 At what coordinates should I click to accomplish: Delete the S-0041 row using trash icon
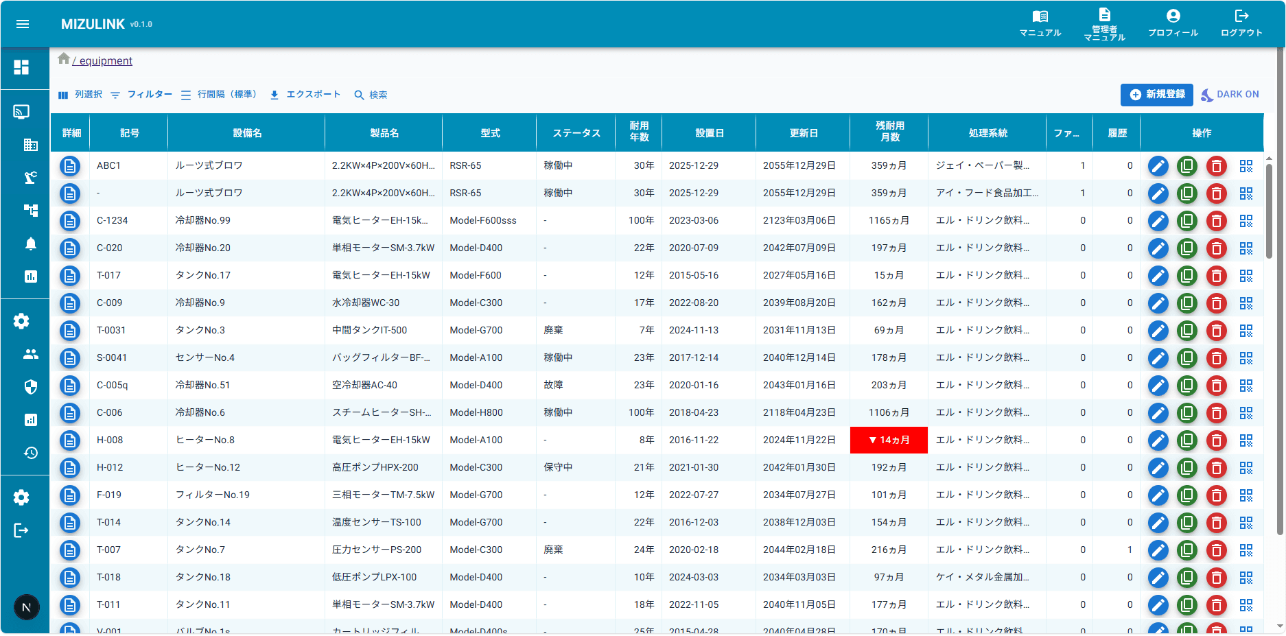(1217, 358)
